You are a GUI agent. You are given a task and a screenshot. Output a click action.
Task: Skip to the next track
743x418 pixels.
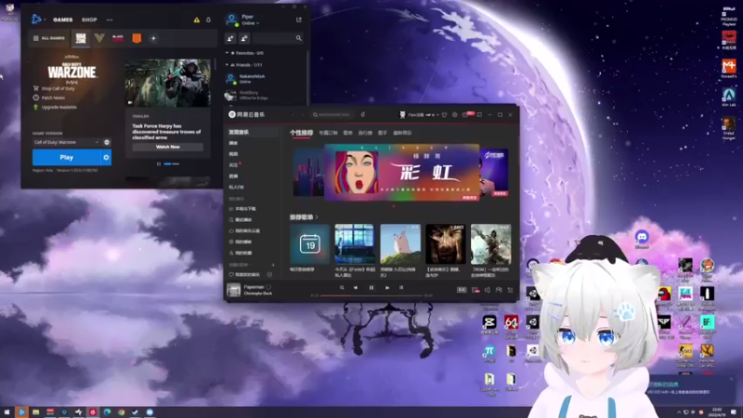point(387,288)
